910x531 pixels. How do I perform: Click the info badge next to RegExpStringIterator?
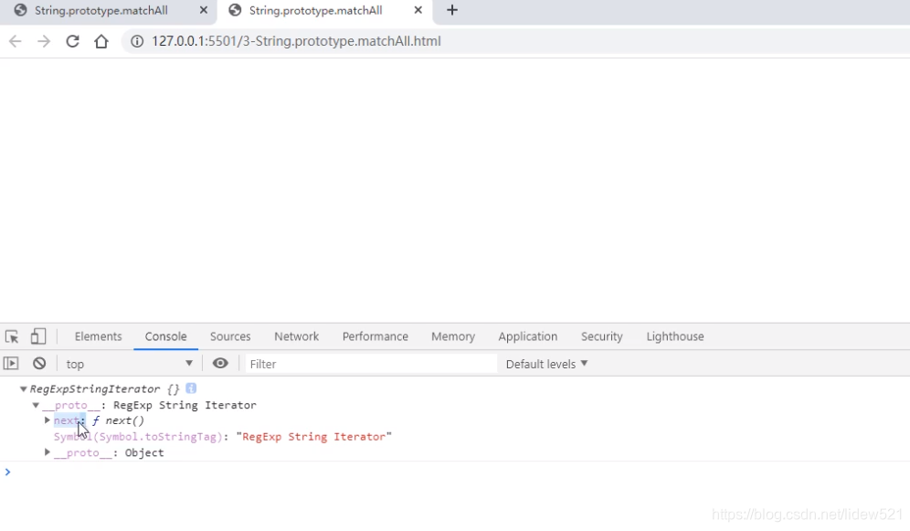click(x=191, y=388)
